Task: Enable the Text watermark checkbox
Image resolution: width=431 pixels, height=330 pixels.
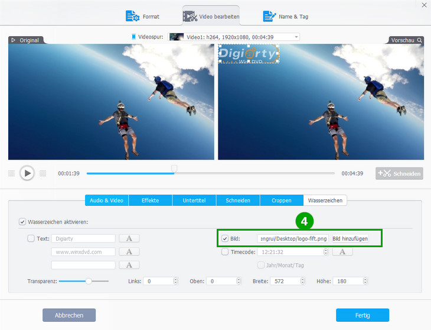Action: 31,238
